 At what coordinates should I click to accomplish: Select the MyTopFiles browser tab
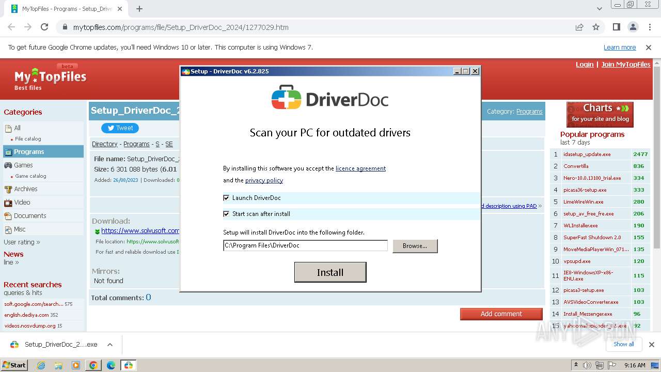[66, 9]
